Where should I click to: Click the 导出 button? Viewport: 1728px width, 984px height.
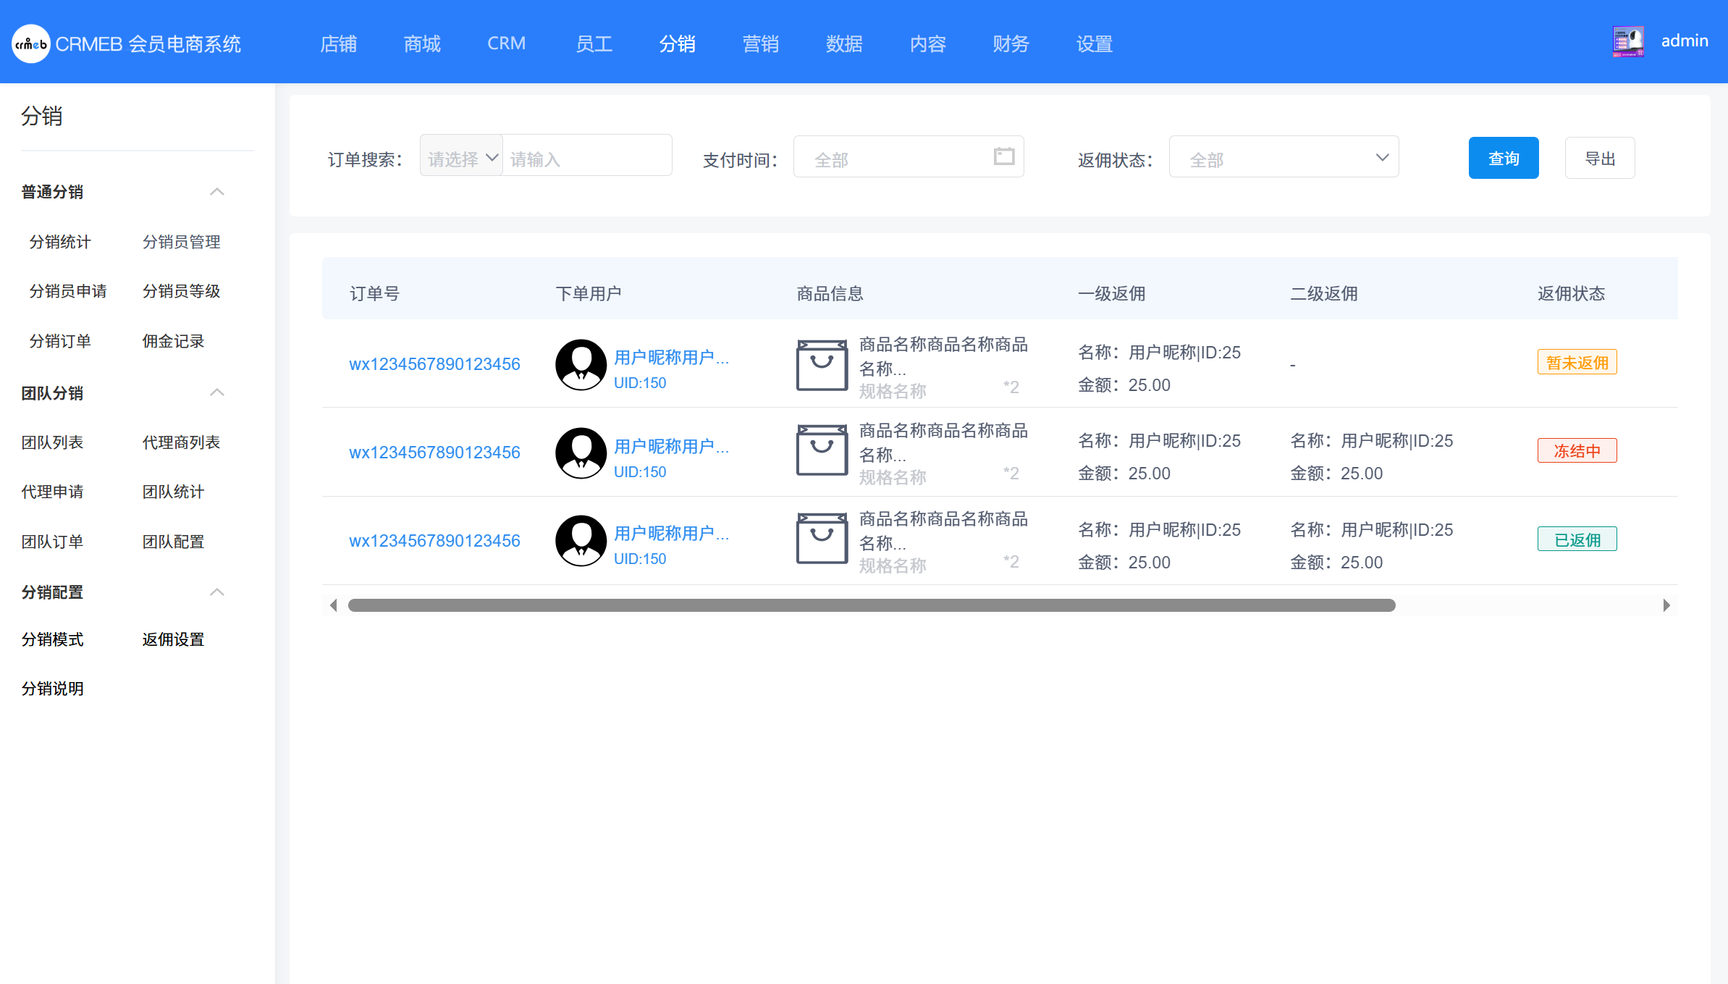point(1599,158)
